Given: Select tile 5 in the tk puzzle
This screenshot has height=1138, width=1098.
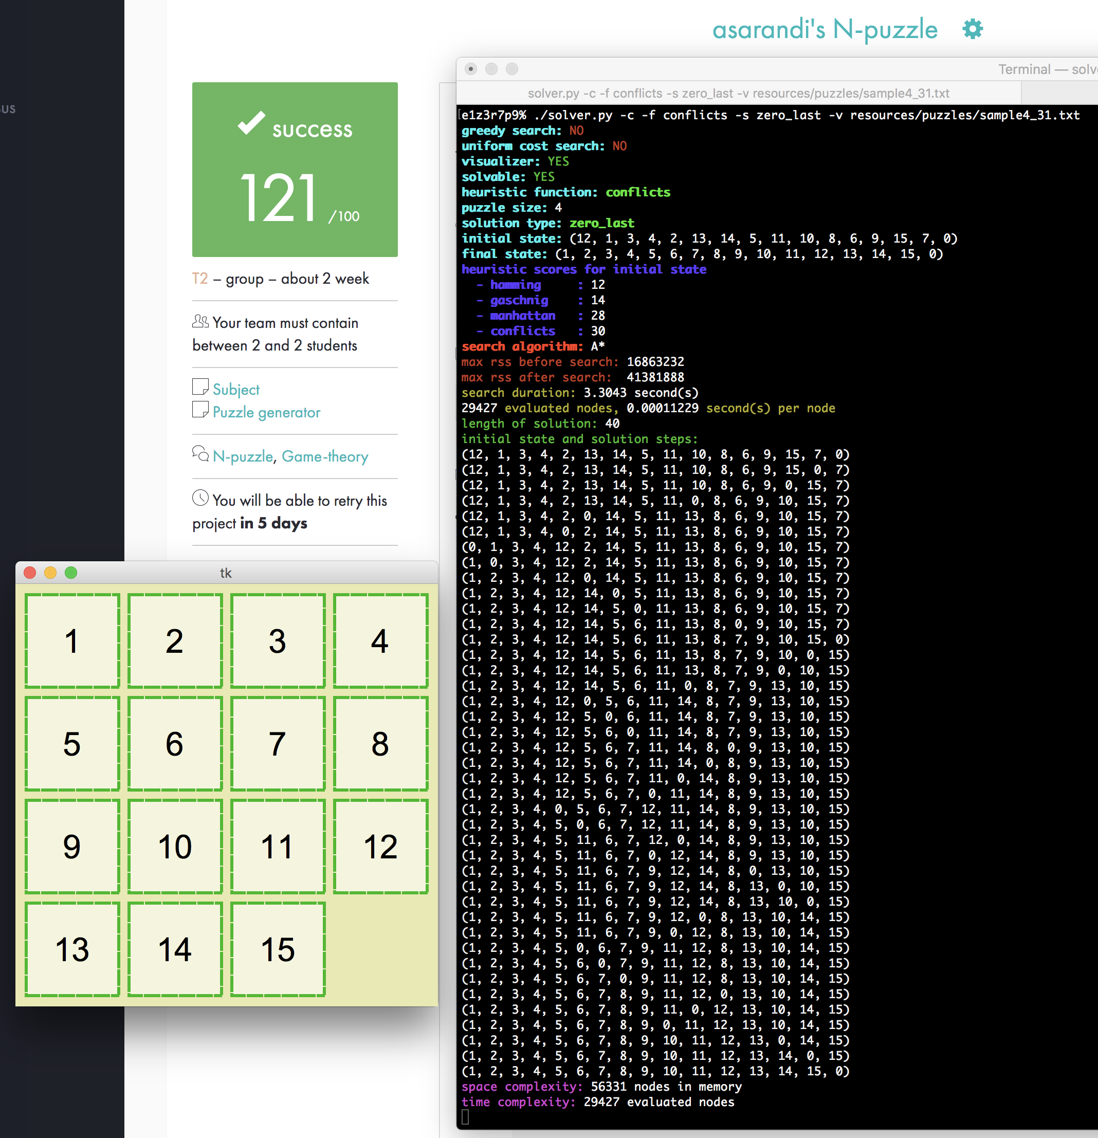Looking at the screenshot, I should [72, 743].
